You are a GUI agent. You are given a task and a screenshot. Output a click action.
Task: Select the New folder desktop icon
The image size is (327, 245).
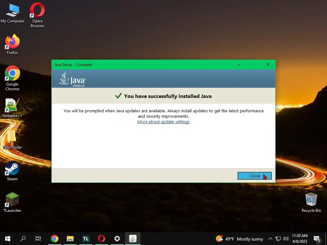click(x=12, y=139)
